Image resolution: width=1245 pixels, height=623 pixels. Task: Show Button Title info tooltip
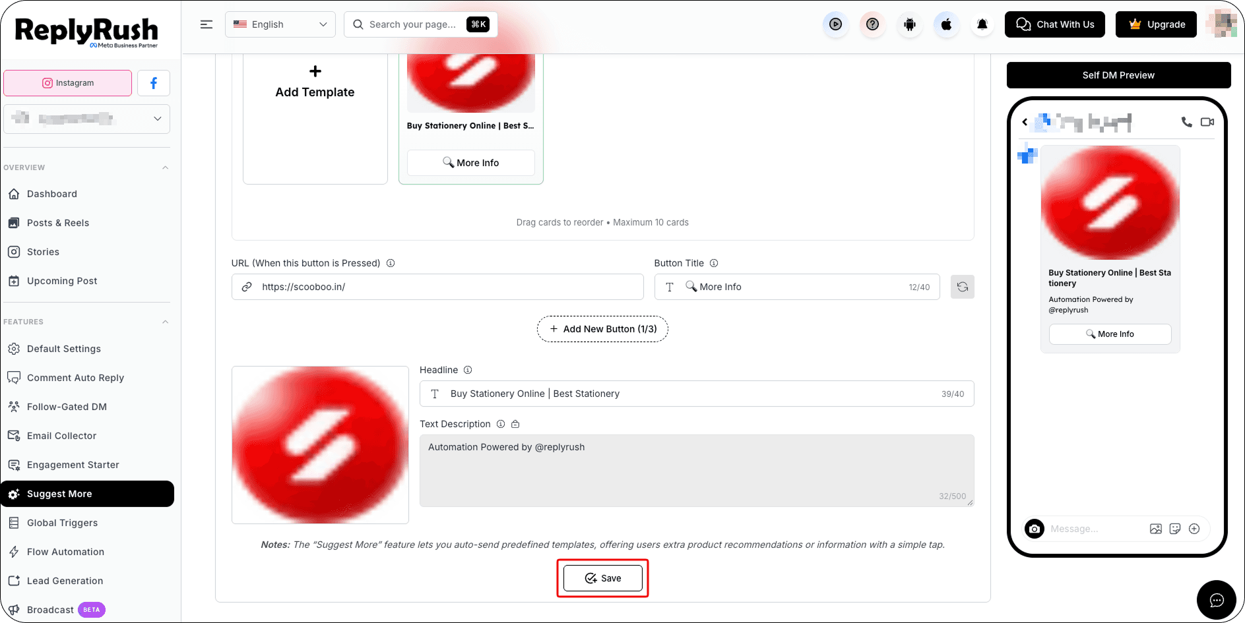714,263
